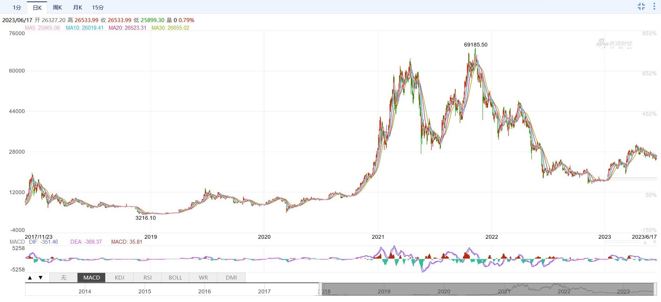Switch to the 月K monthly chart tab
Image resolution: width=661 pixels, height=302 pixels.
click(x=78, y=7)
